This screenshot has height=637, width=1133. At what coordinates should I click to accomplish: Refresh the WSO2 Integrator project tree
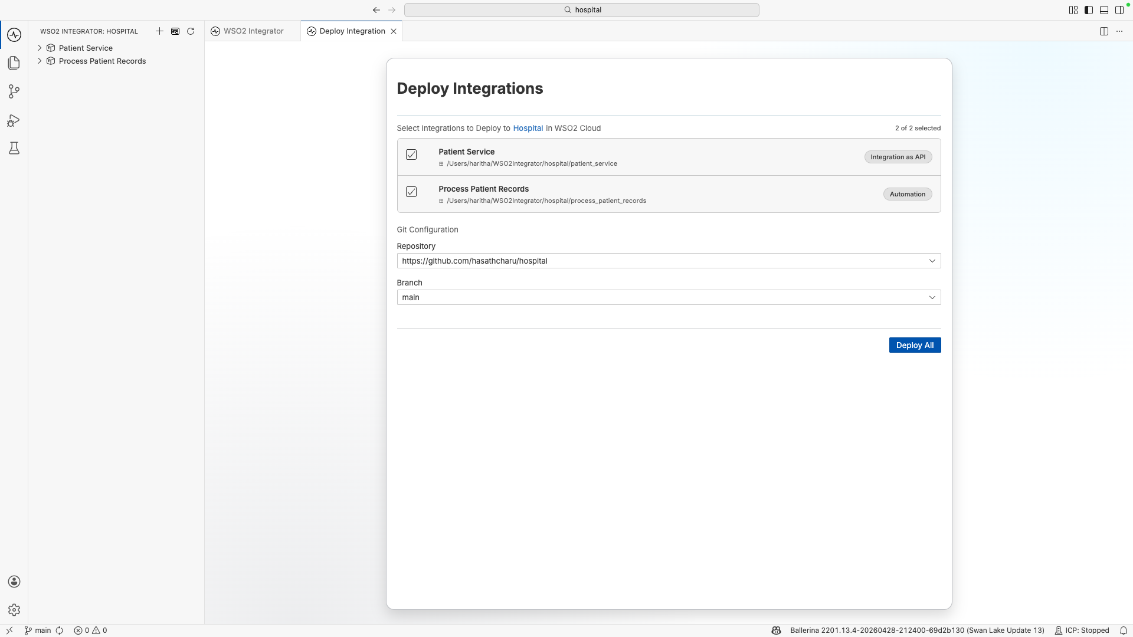pos(191,31)
